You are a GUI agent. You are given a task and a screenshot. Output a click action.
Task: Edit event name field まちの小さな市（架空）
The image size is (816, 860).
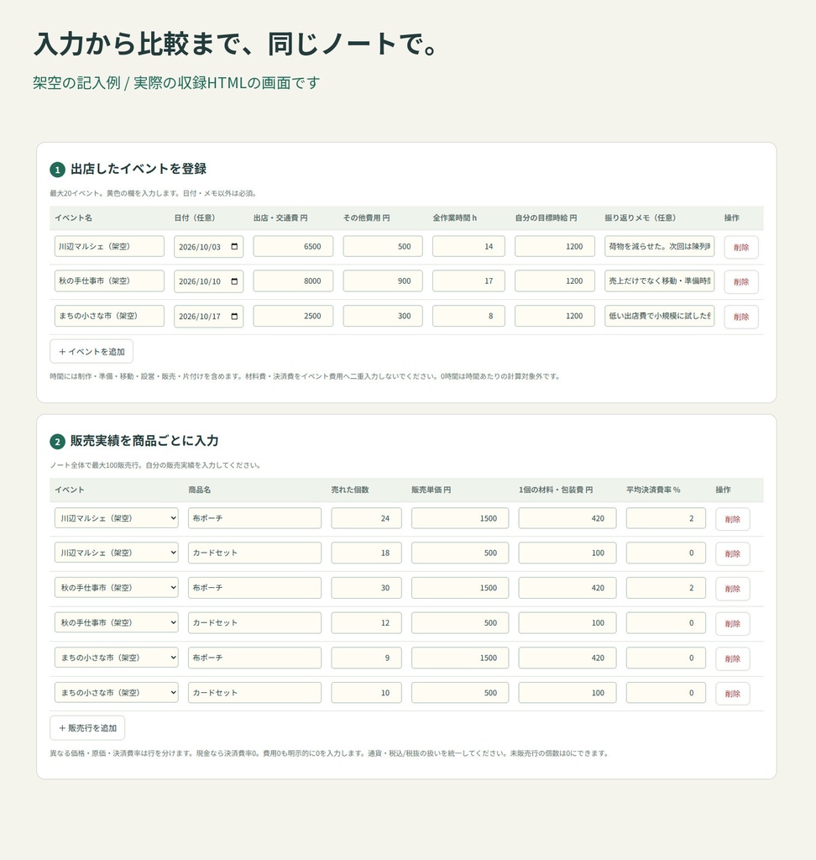click(109, 316)
